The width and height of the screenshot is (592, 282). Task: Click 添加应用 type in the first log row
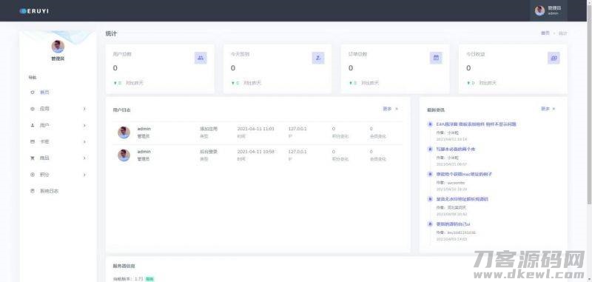(x=209, y=129)
